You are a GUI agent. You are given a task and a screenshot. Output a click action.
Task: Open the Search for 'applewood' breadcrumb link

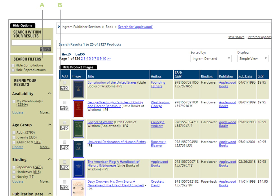(135, 27)
